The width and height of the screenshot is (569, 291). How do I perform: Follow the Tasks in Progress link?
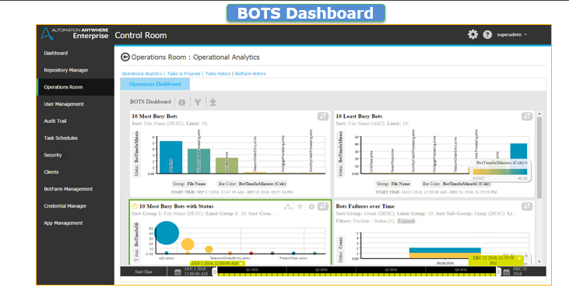click(184, 74)
